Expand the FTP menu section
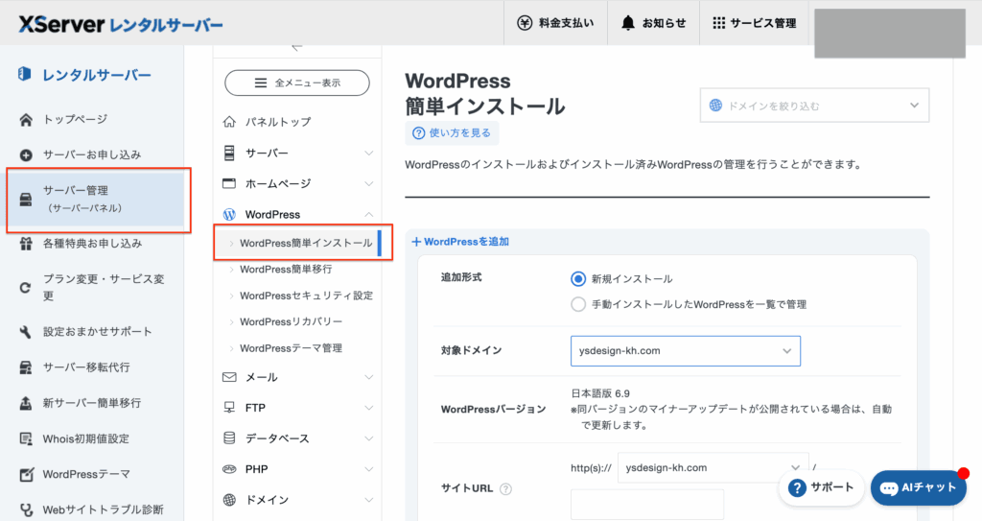 pyautogui.click(x=369, y=408)
